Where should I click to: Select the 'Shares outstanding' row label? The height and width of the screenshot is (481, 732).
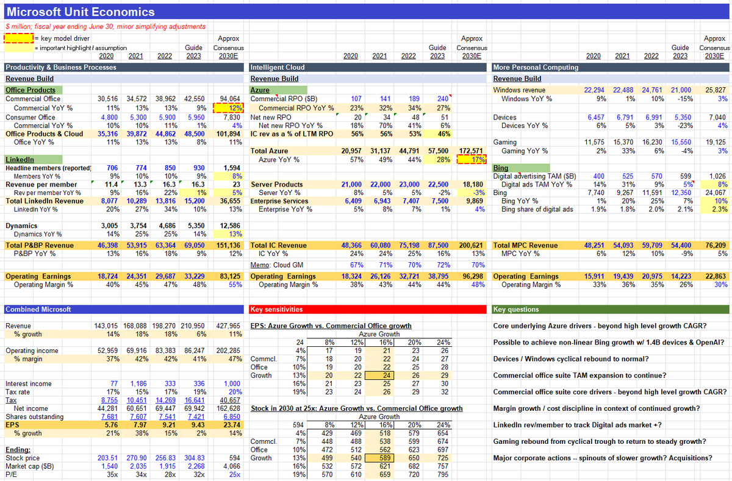pyautogui.click(x=34, y=417)
